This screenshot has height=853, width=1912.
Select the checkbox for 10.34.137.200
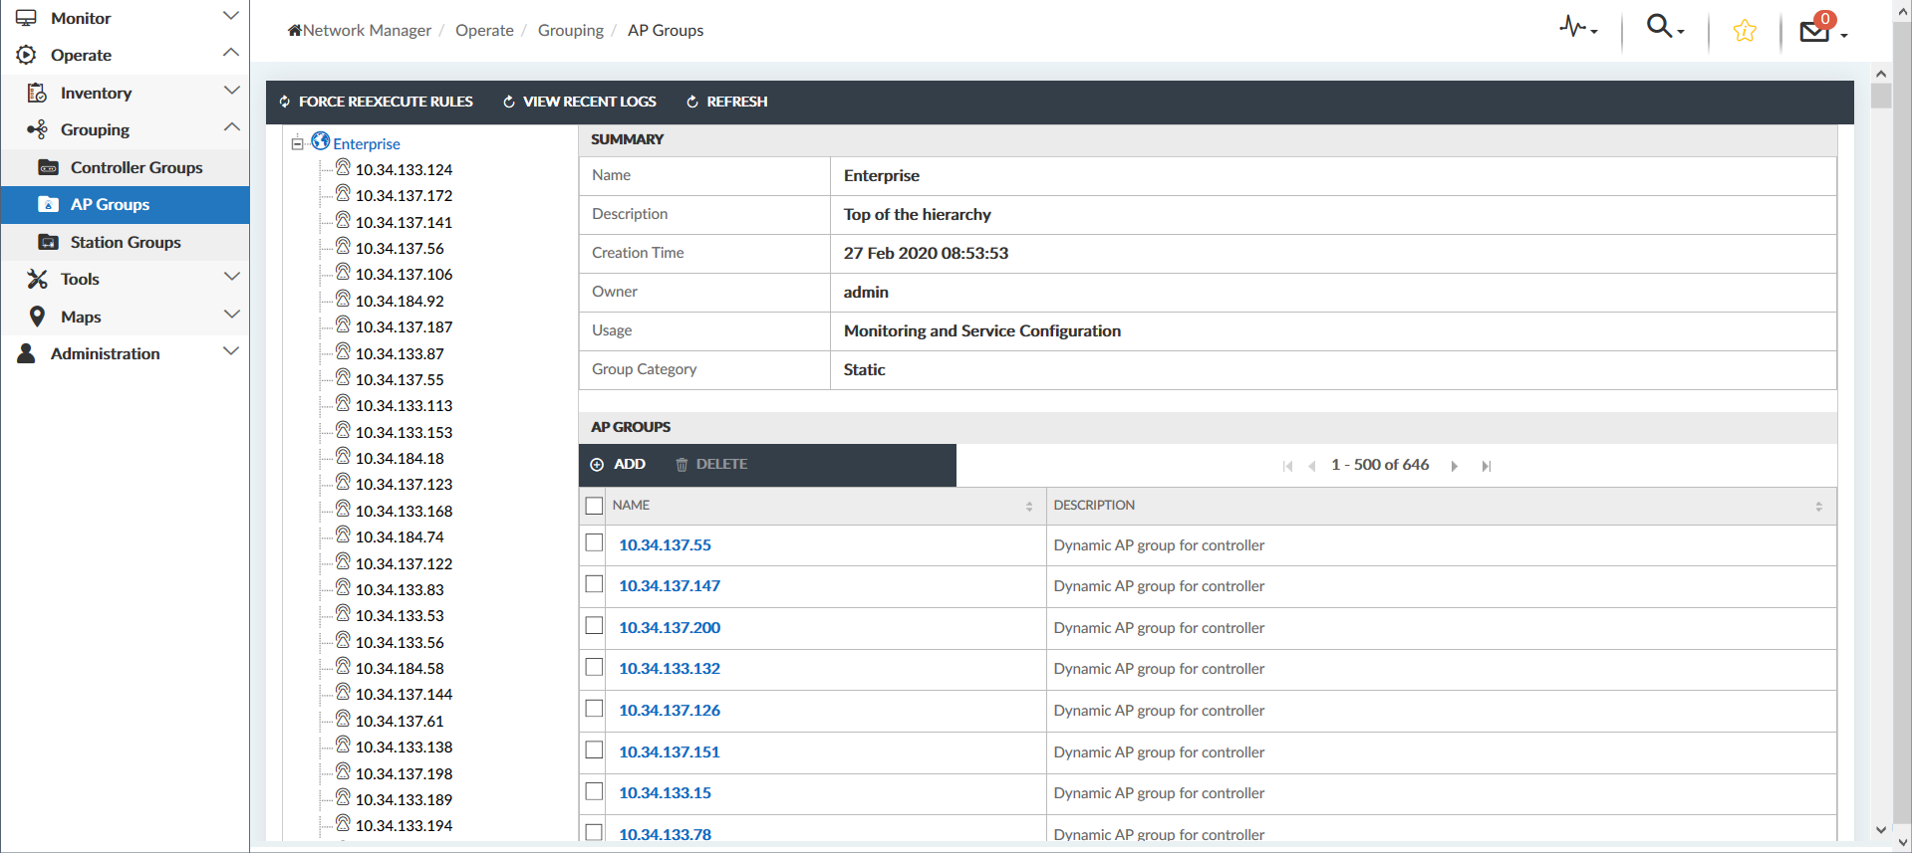pos(594,626)
